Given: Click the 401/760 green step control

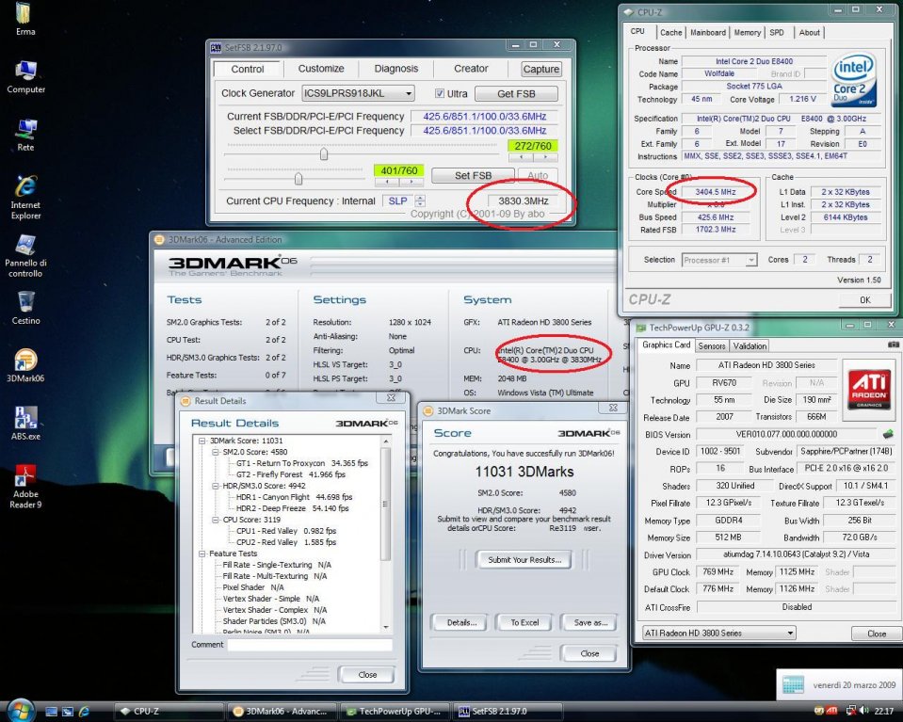Looking at the screenshot, I should tap(398, 171).
